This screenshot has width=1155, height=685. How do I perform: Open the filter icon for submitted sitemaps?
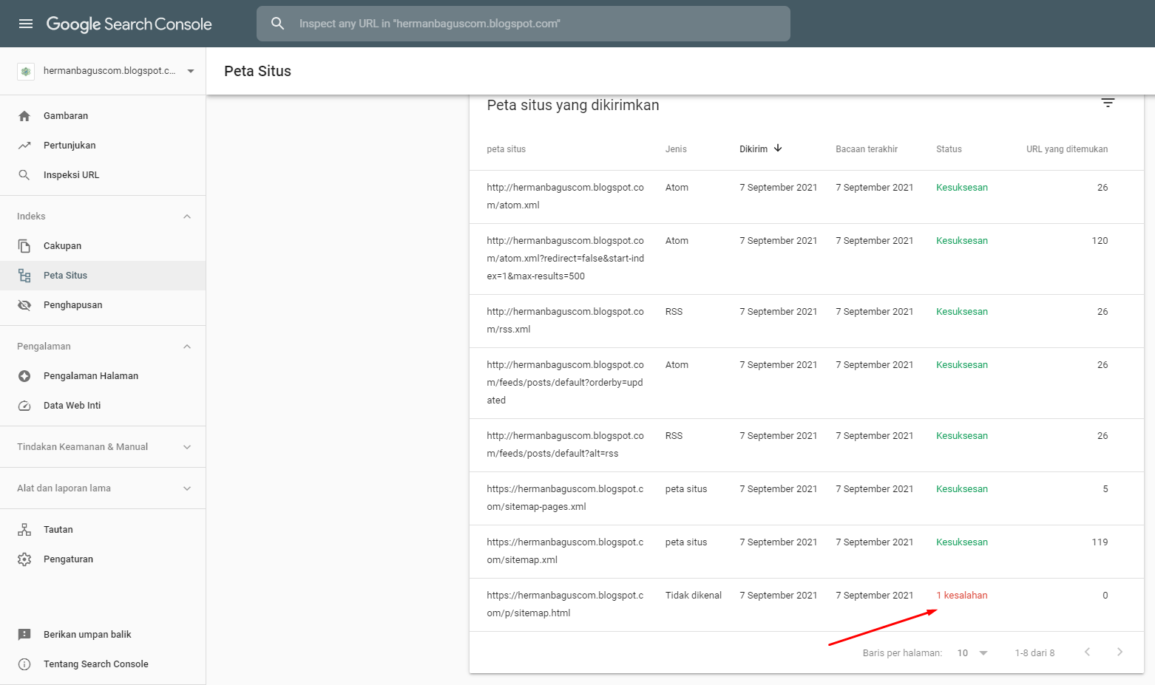point(1108,103)
